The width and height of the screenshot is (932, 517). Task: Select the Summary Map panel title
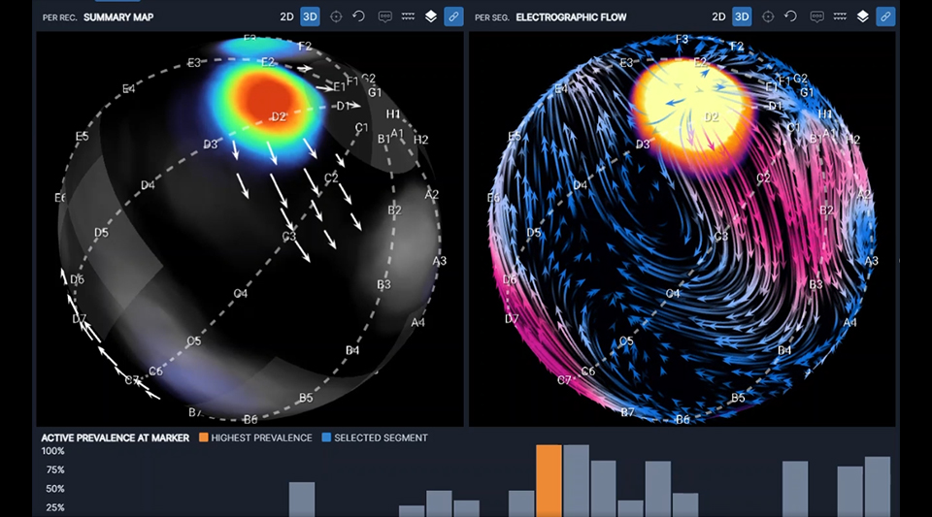pos(118,17)
